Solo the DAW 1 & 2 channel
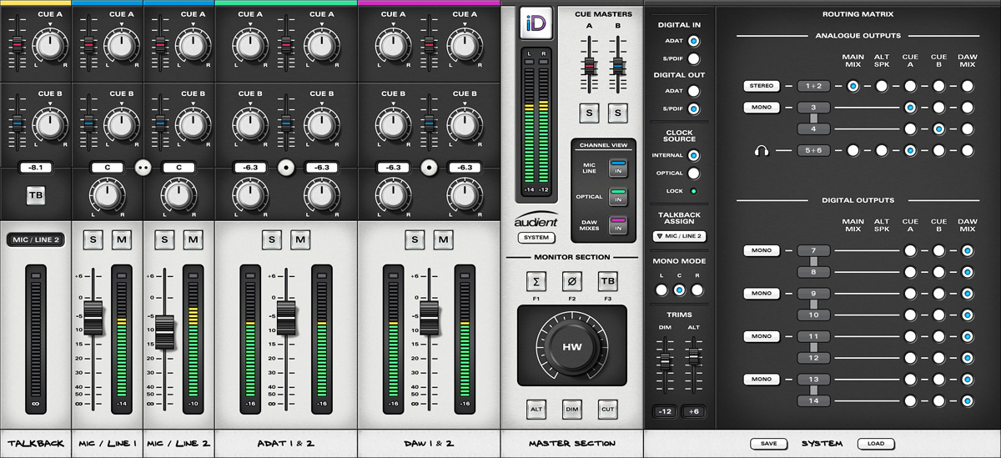 tap(415, 240)
